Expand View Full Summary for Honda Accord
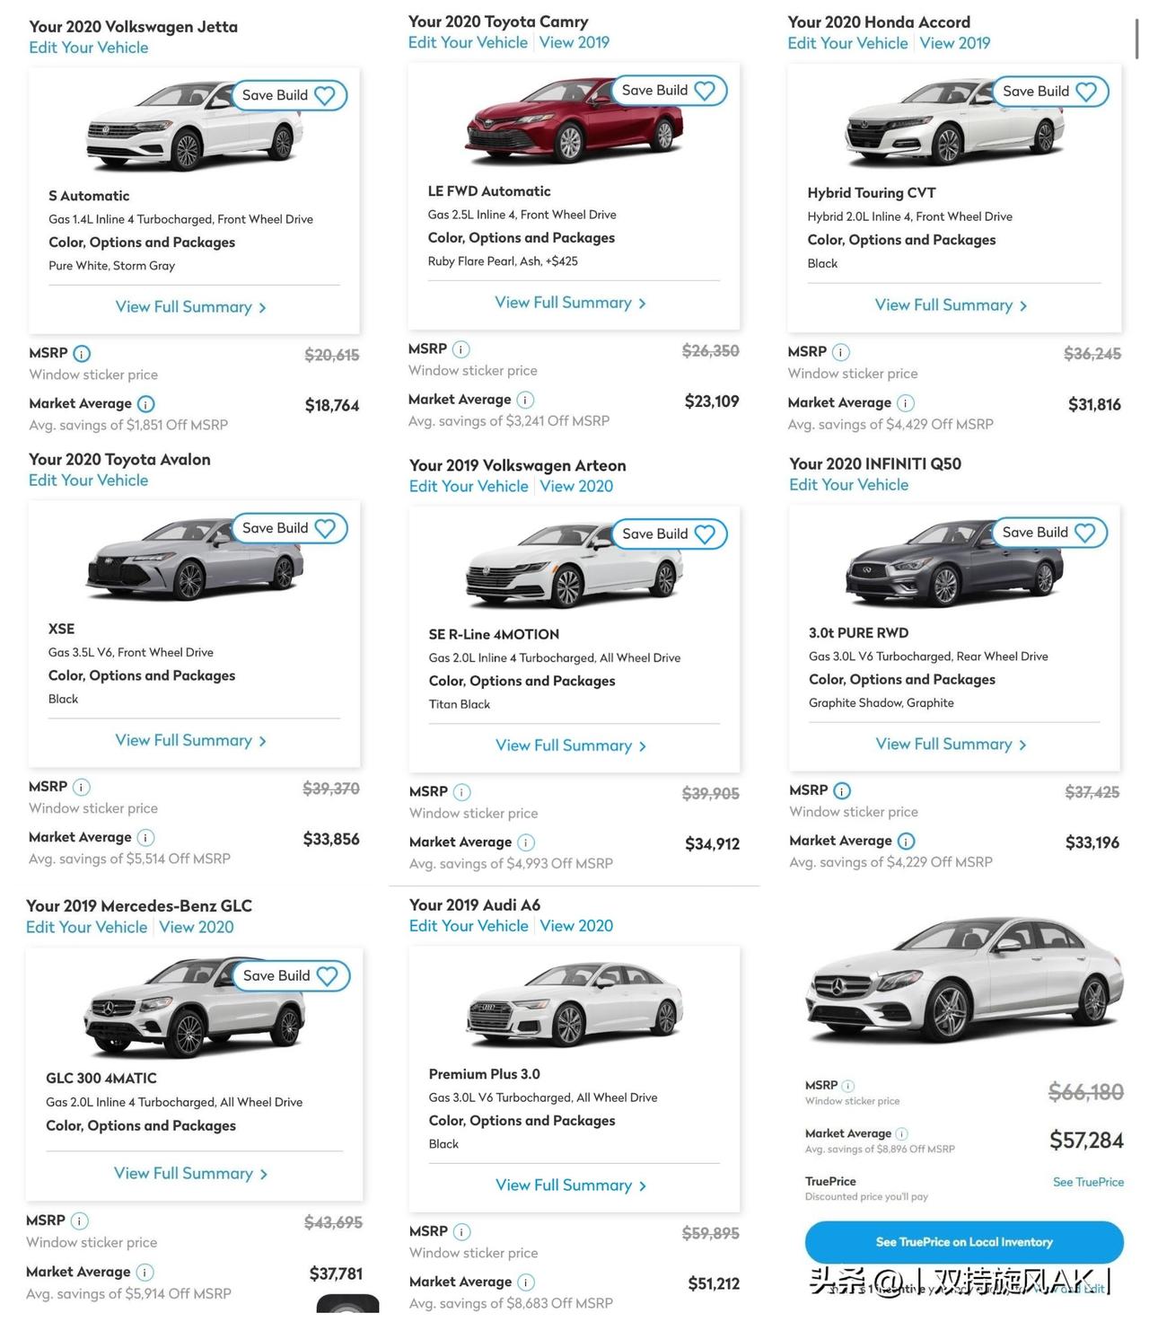1149x1322 pixels. [x=951, y=305]
